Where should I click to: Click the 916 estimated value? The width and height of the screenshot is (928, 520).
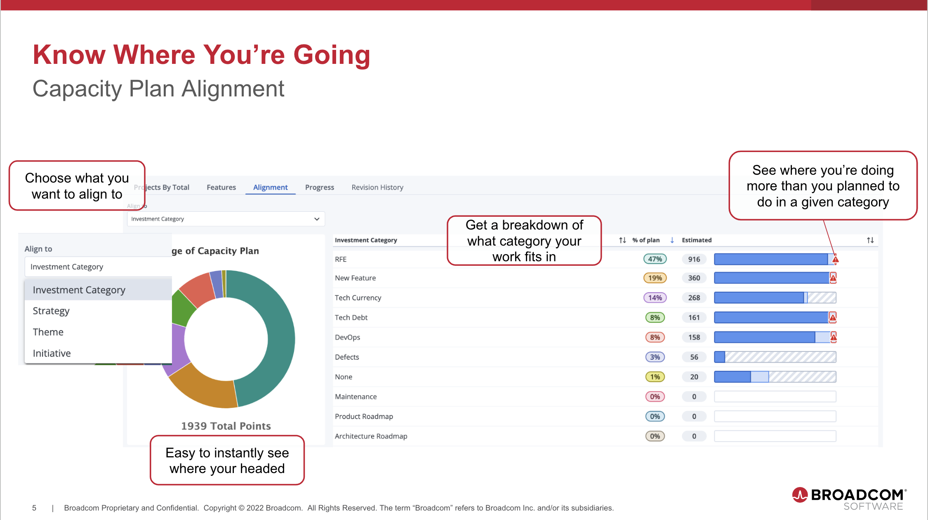[694, 259]
